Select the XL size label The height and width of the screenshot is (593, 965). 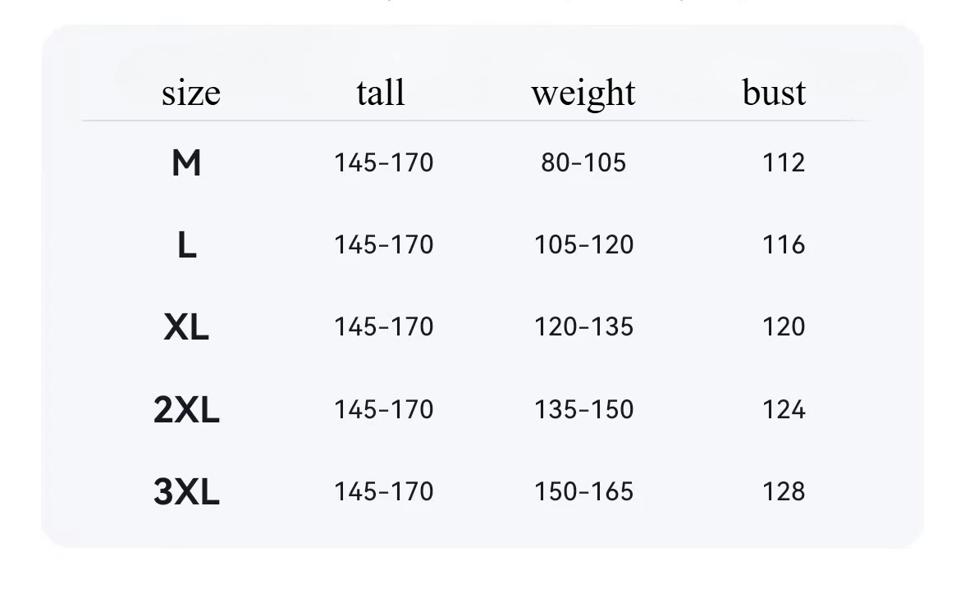186,327
